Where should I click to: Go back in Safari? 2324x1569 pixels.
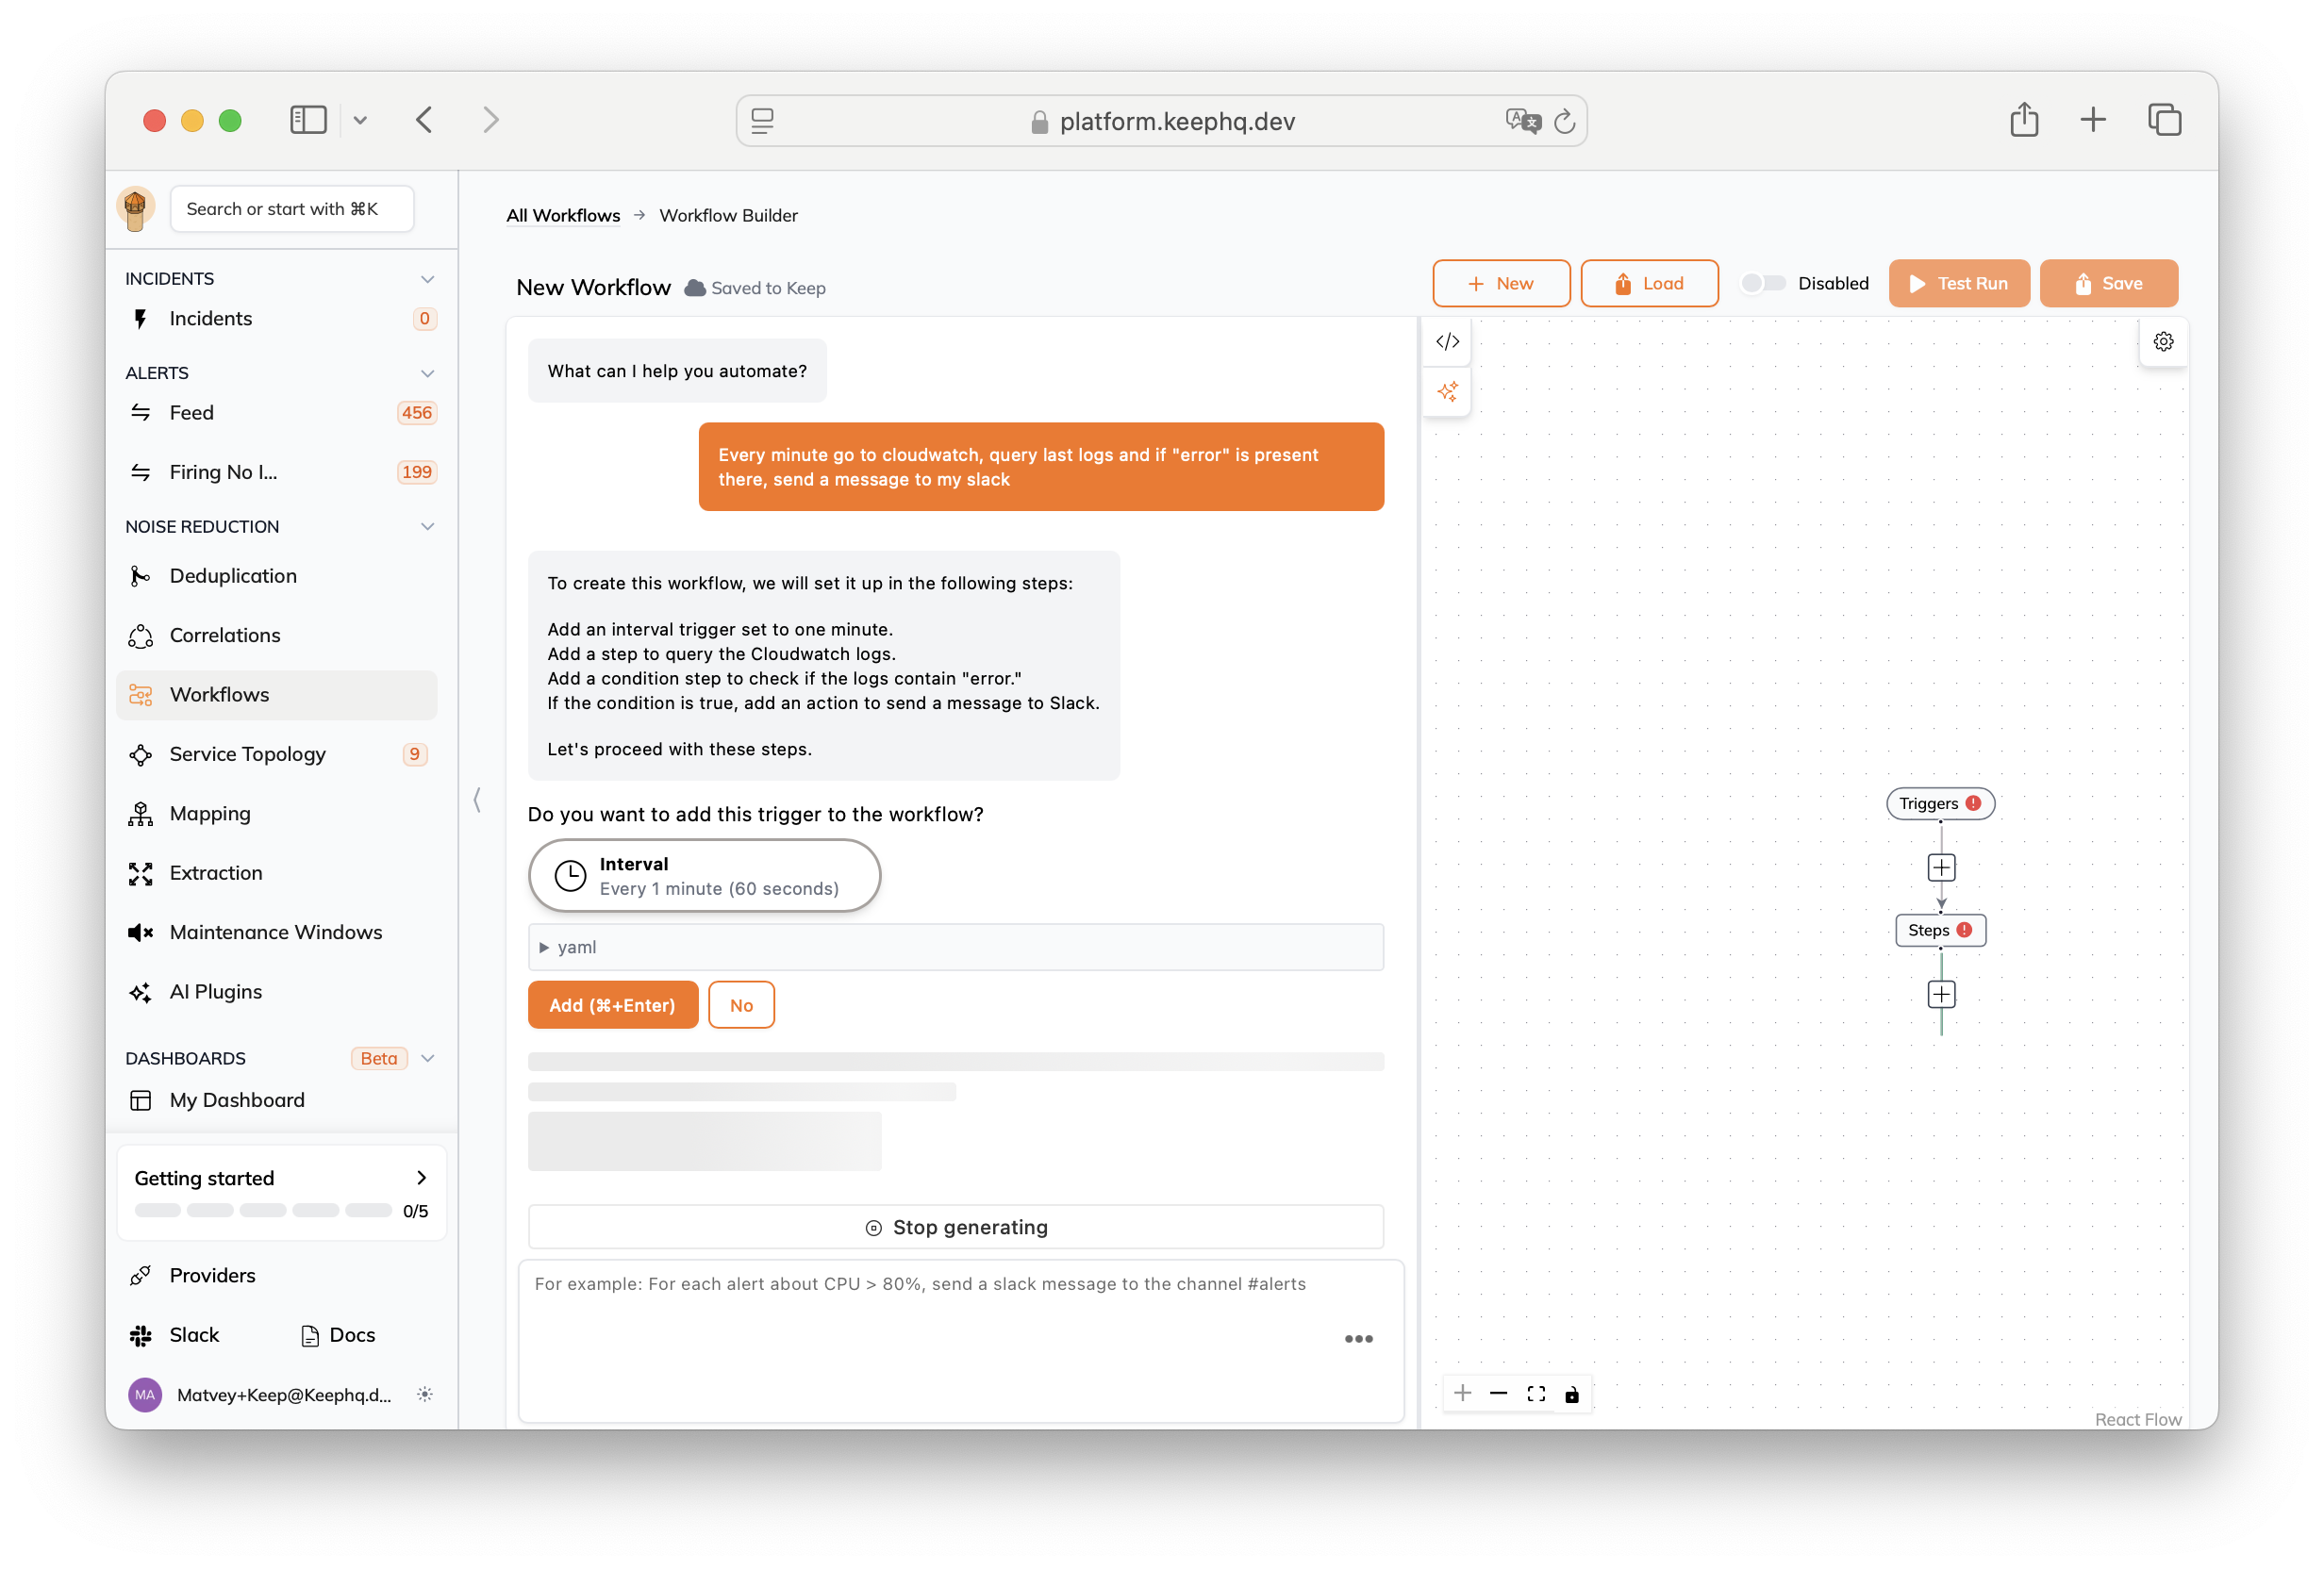pyautogui.click(x=424, y=120)
